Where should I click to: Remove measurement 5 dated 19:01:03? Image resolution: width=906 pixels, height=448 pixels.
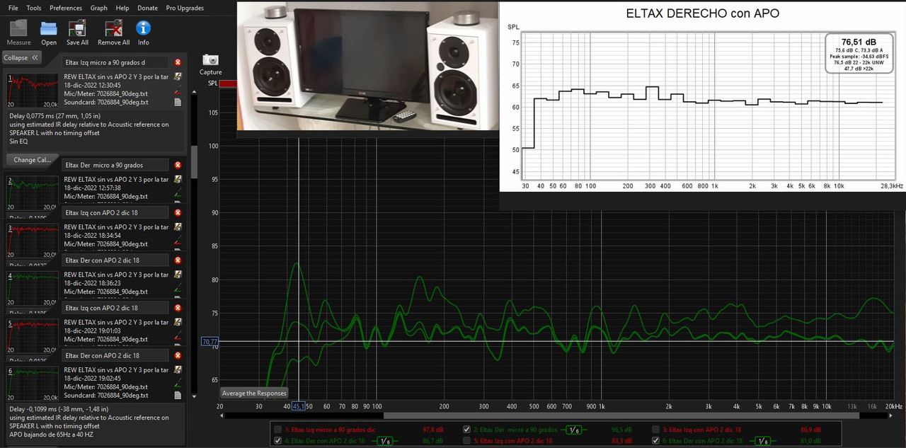pos(178,308)
